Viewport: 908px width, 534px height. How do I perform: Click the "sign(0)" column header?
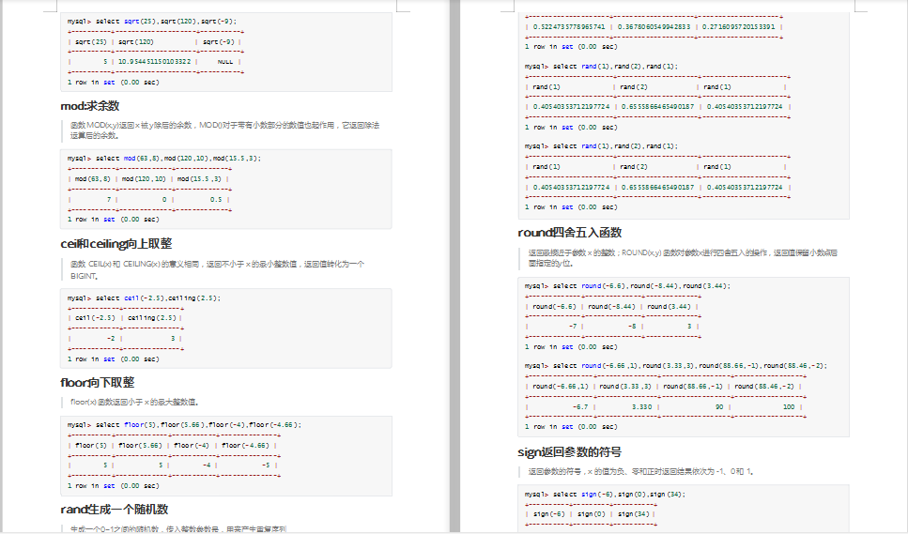[x=592, y=514]
